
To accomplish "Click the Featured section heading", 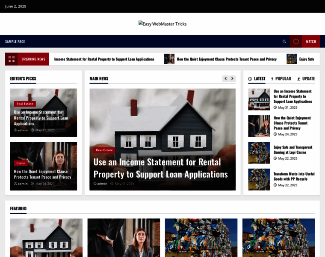I will click(x=18, y=209).
